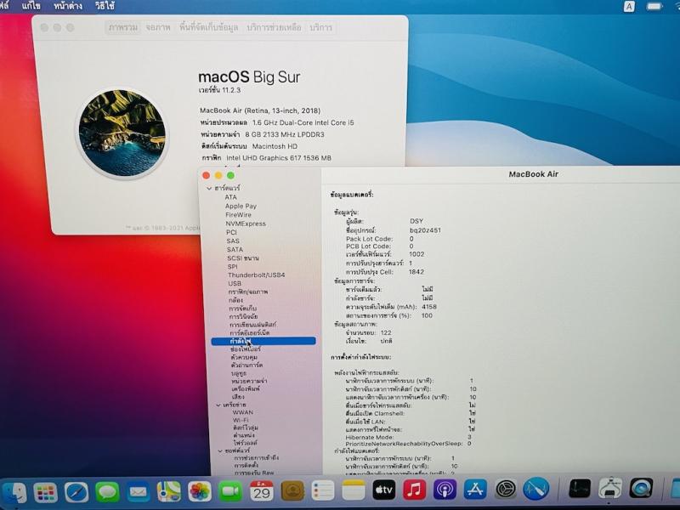Open the วิธีใช้ (Help) menu

[105, 6]
